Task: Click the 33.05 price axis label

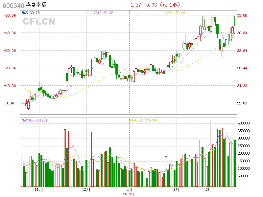Action: tap(242, 15)
